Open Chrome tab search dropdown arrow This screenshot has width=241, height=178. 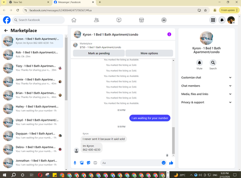coord(4,2)
